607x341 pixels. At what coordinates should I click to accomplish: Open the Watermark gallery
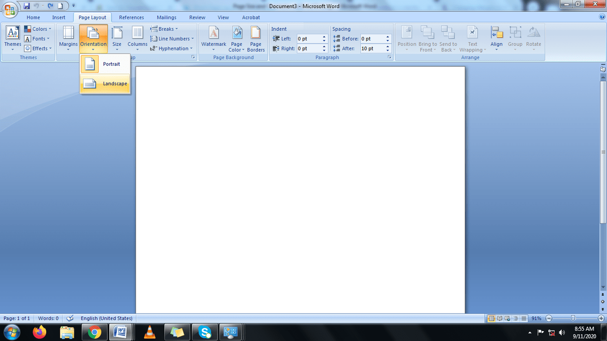pyautogui.click(x=213, y=38)
